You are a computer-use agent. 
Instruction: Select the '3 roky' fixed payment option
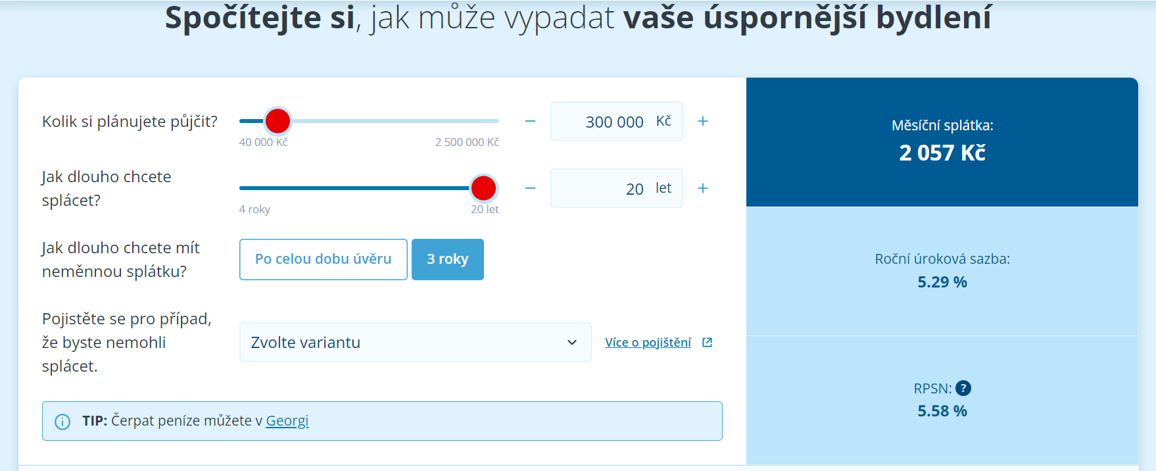(448, 259)
